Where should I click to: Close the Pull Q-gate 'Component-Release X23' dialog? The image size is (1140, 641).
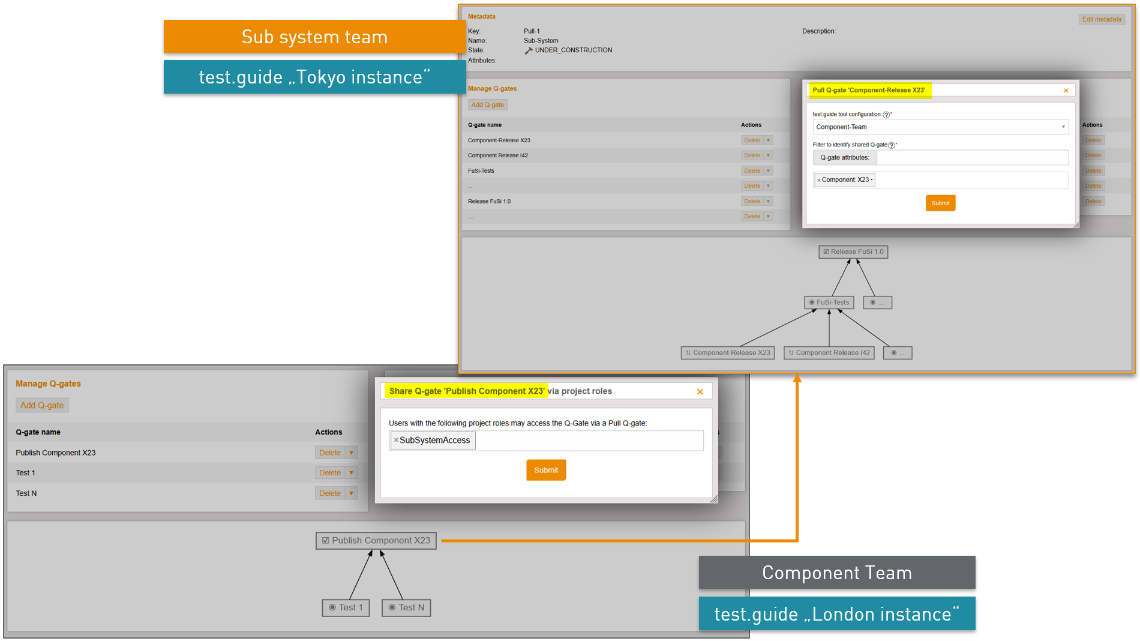pos(1066,91)
